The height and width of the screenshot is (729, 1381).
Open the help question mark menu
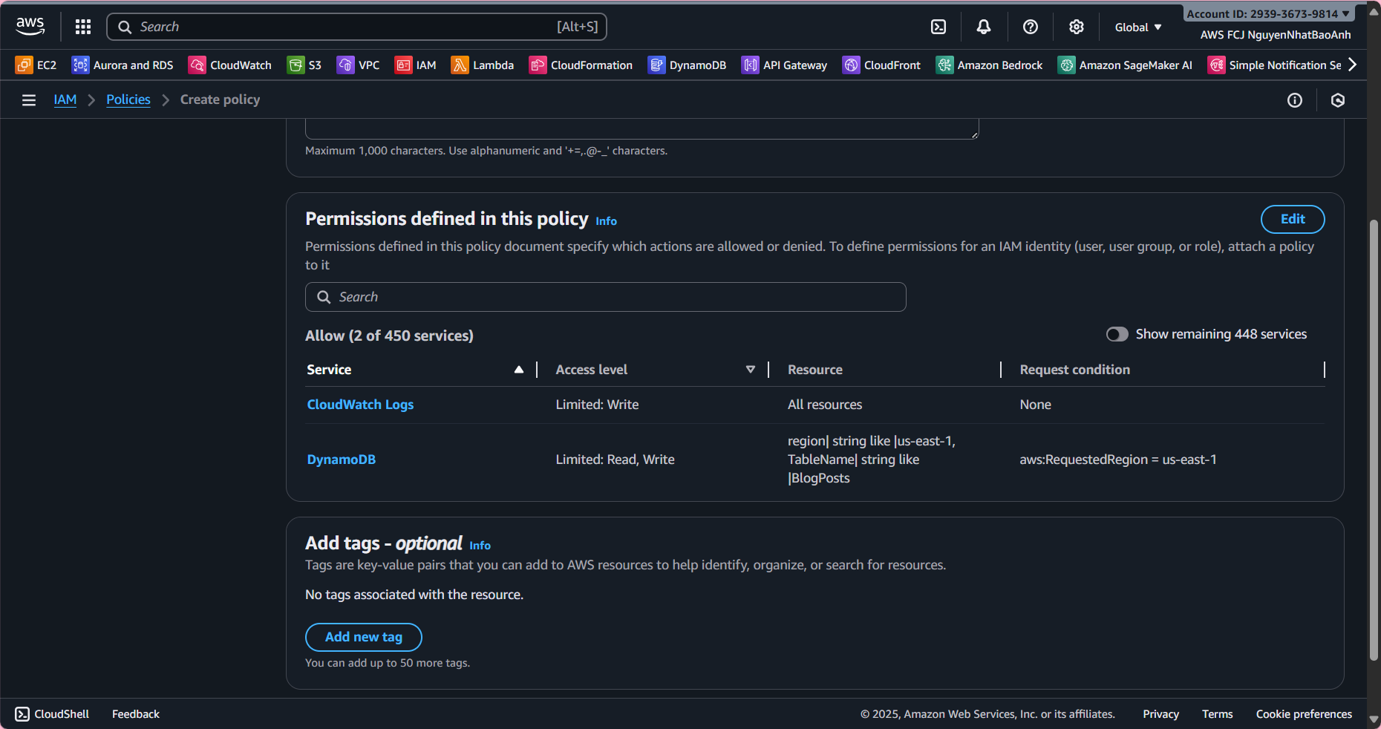pyautogui.click(x=1031, y=27)
